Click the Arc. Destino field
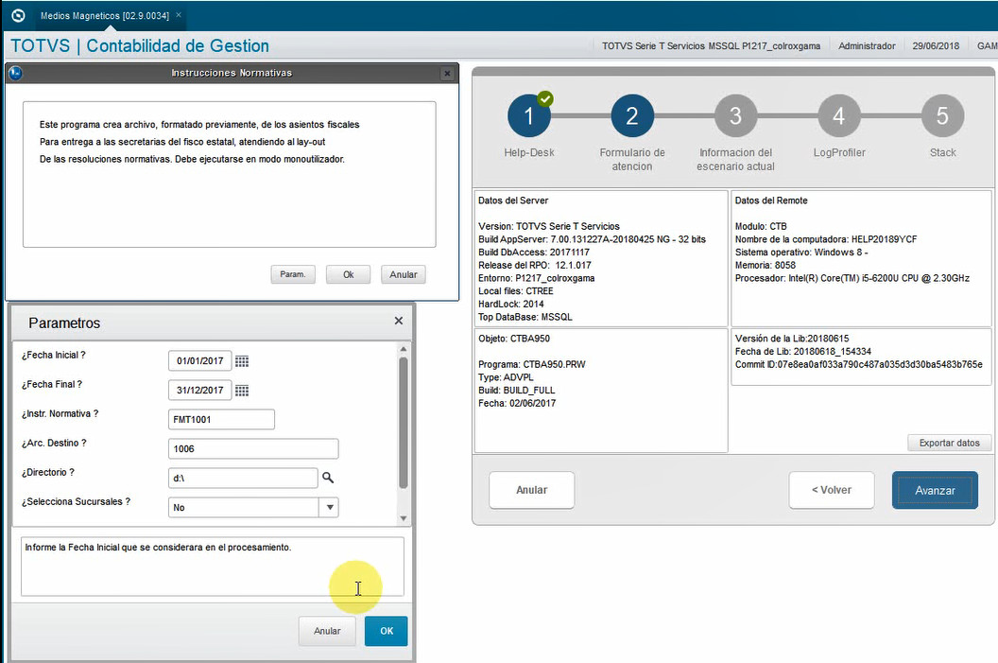This screenshot has width=998, height=663. tap(253, 449)
